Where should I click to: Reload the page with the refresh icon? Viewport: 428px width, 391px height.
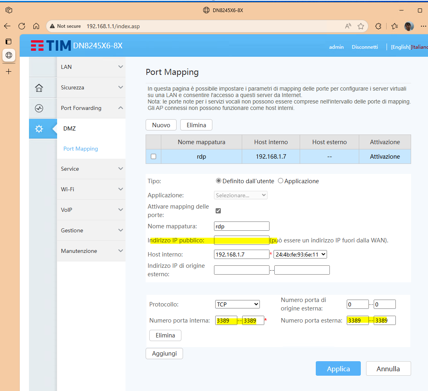[x=22, y=26]
